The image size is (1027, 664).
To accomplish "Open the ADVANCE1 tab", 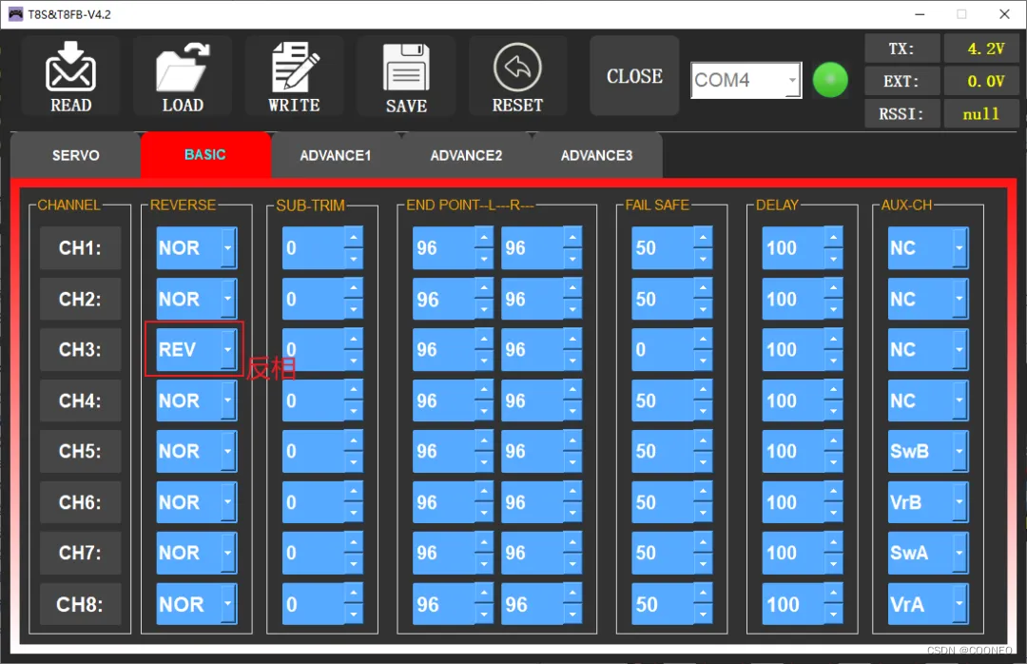I will coord(336,155).
